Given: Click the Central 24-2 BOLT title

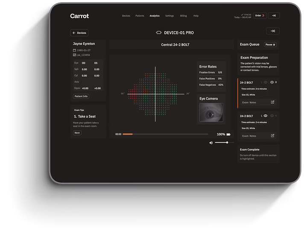Looking at the screenshot, I should [175, 44].
